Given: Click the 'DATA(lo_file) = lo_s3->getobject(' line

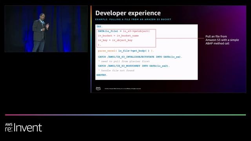Looking at the screenshot, I should point(124,31).
